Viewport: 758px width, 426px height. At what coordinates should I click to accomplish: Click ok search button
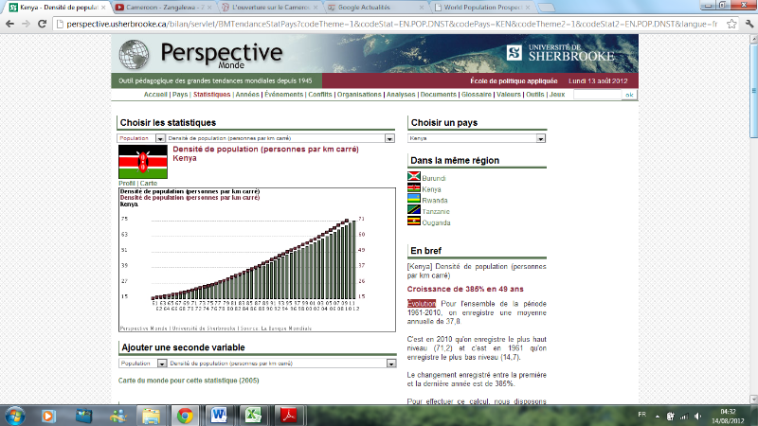(629, 95)
